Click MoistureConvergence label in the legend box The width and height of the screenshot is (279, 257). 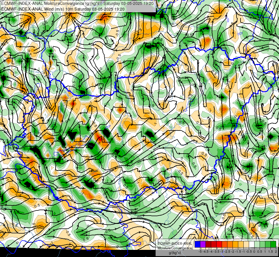[x=175, y=248]
